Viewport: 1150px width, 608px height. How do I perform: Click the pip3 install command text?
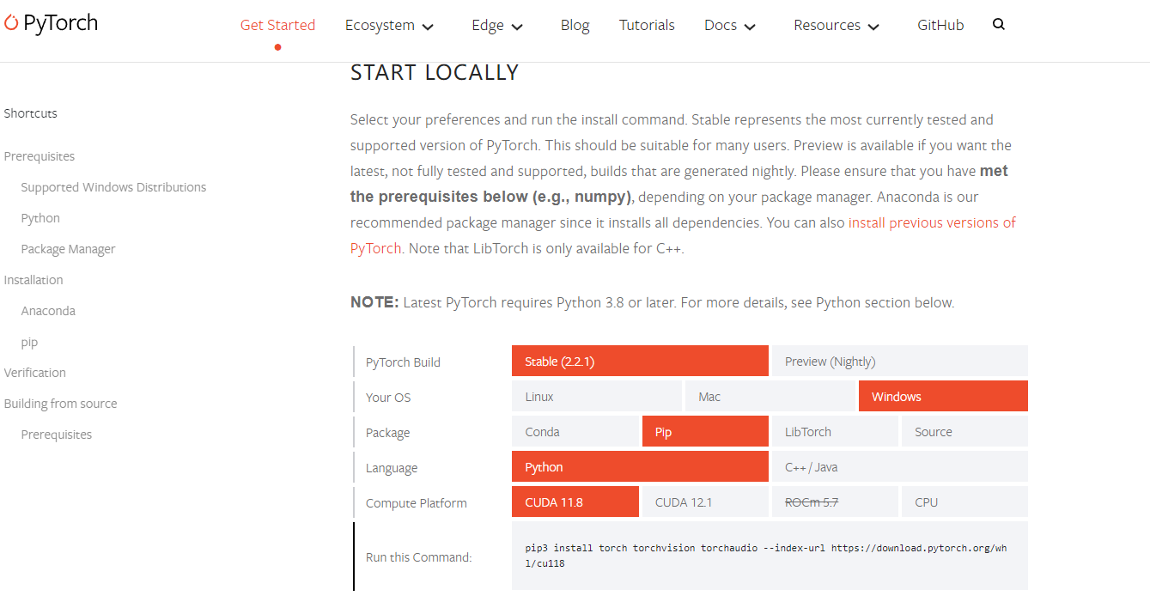tap(766, 556)
